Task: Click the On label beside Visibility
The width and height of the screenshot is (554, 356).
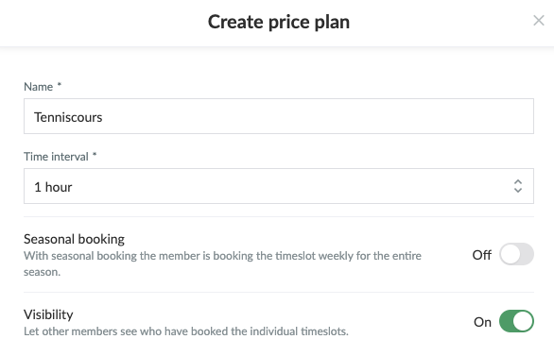Action: tap(482, 322)
